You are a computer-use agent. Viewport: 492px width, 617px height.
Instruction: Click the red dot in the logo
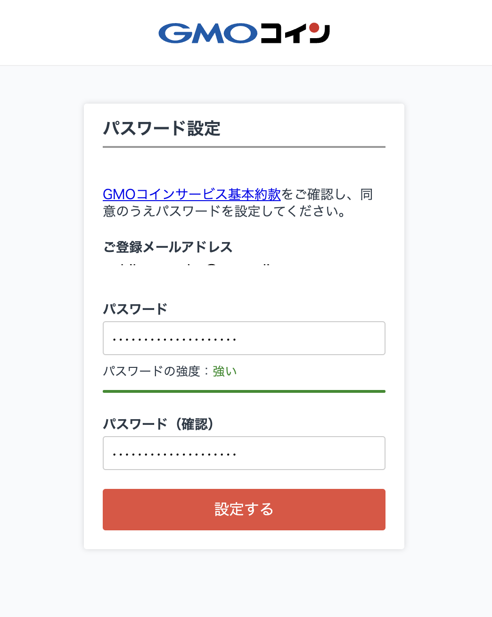coord(315,28)
